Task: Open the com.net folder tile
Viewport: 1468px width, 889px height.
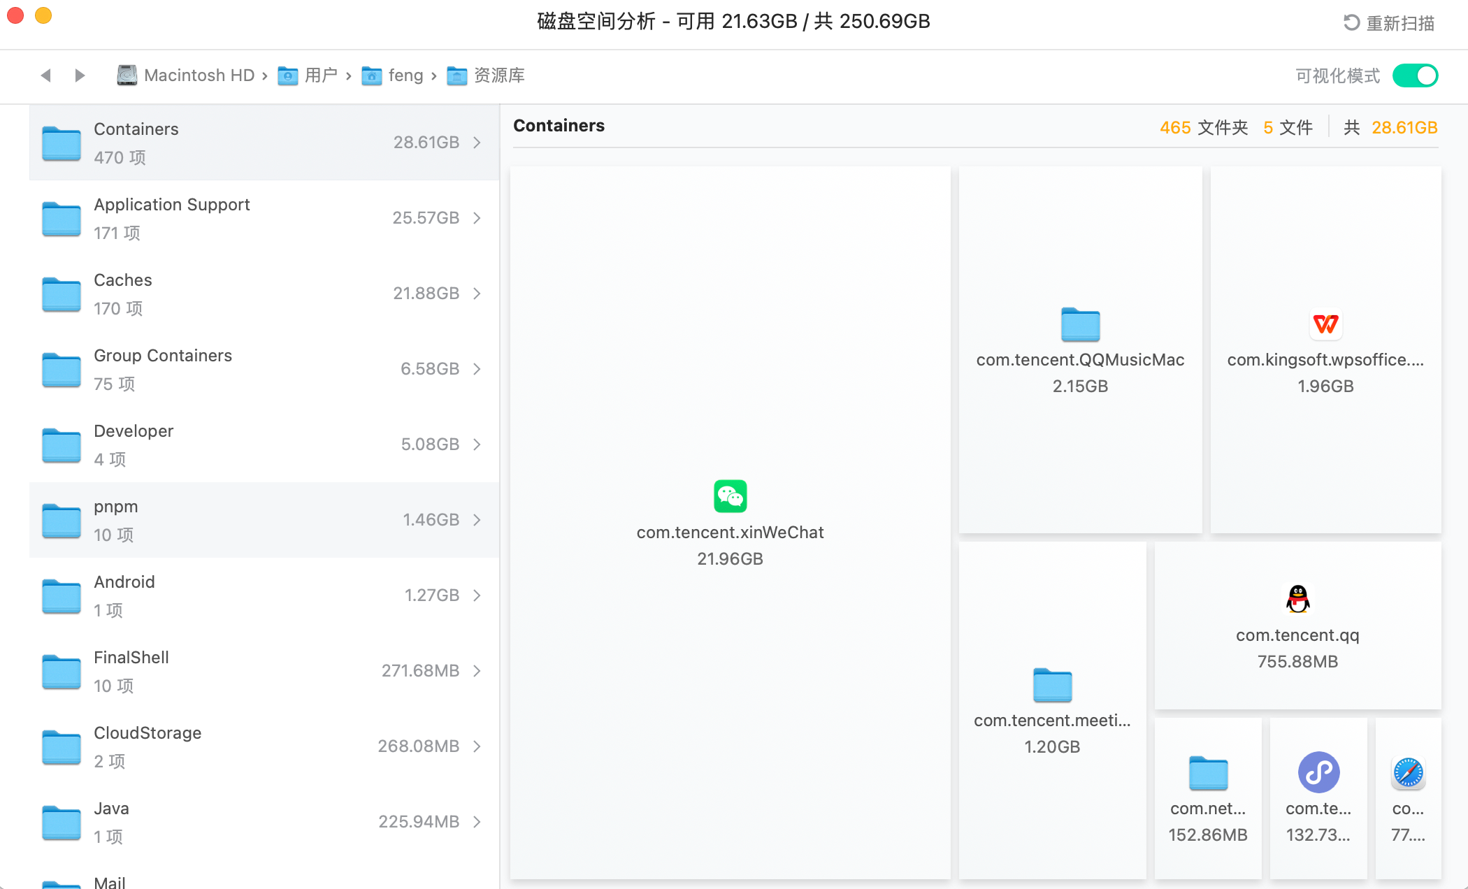Action: click(1208, 798)
